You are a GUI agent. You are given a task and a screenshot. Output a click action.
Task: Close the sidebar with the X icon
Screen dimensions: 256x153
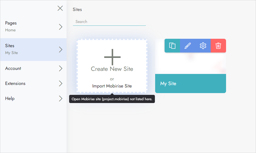[x=60, y=8]
